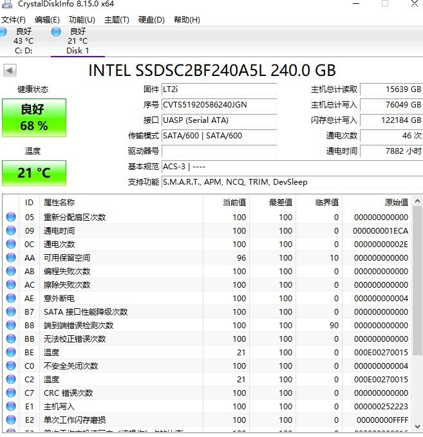Select the 可用保留空间 attribute name

pyautogui.click(x=67, y=258)
